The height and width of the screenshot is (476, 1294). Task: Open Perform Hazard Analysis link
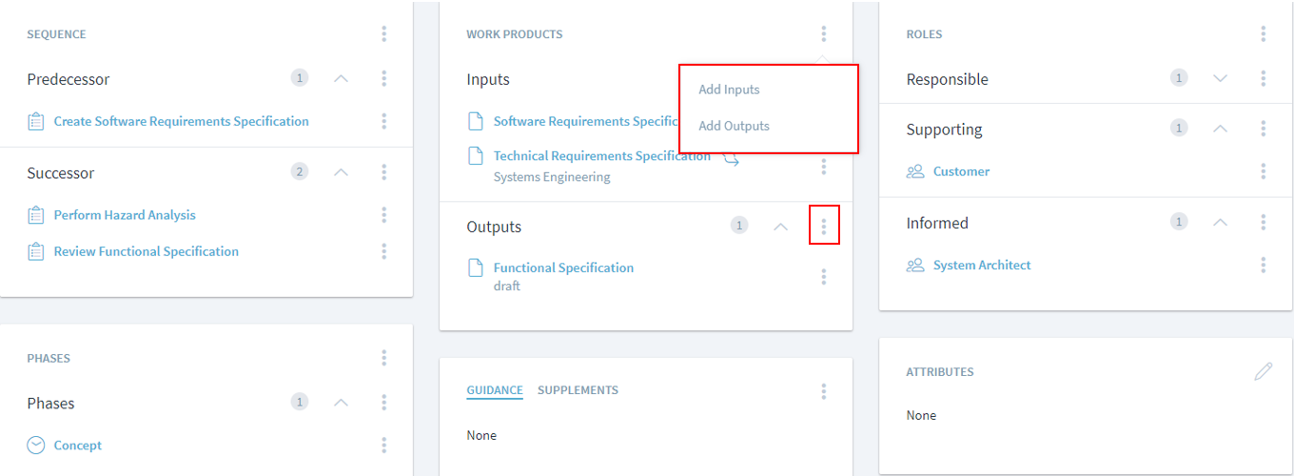(125, 215)
